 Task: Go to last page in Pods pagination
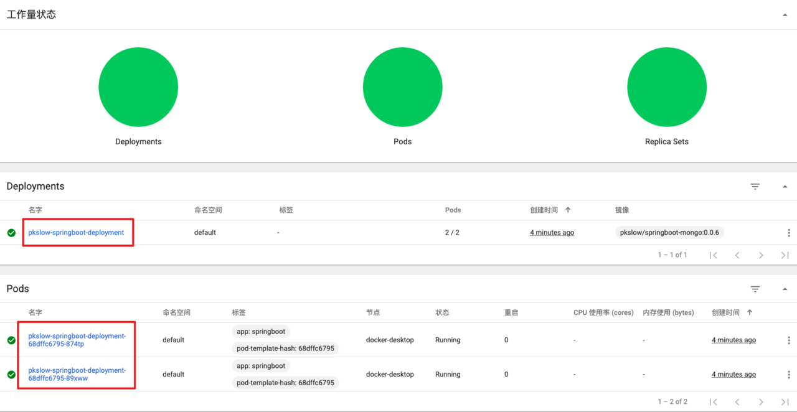pos(785,402)
